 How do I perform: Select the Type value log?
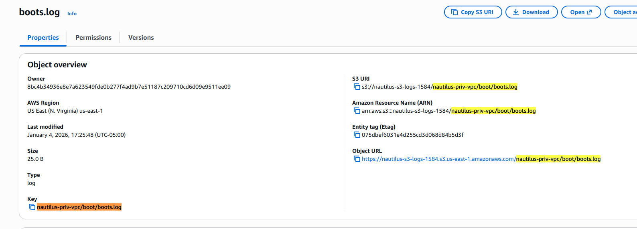31,183
